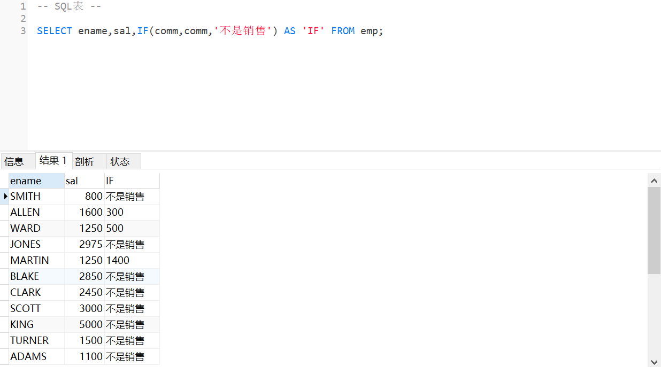Click the salary value 2975

(84, 245)
